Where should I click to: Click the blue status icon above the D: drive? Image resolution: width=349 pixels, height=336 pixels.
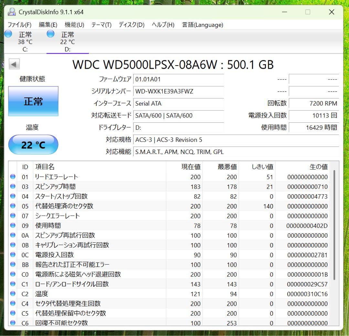50,34
